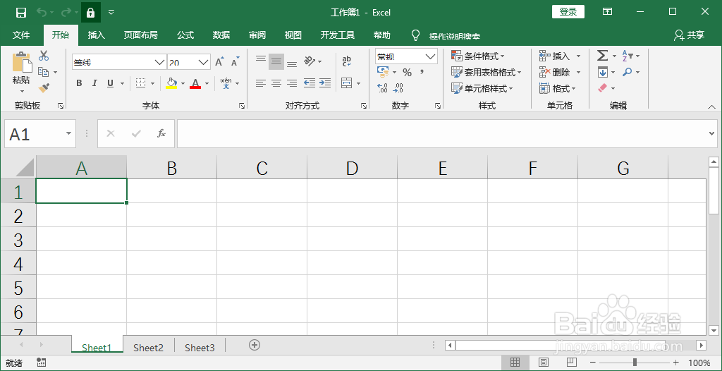Click the AutoSum sigma icon
Viewport: 722px width, 371px height.
(602, 56)
